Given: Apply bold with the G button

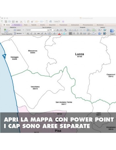Looking at the screenshot, I should click(28, 33).
